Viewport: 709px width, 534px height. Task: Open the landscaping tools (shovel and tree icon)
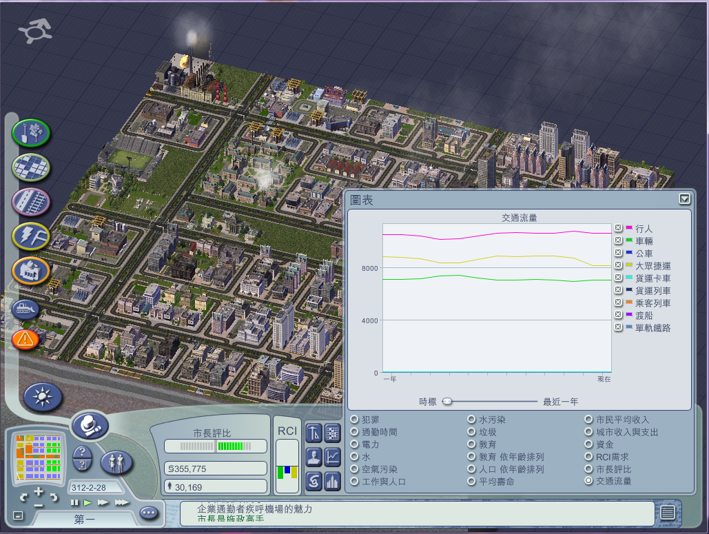point(31,133)
